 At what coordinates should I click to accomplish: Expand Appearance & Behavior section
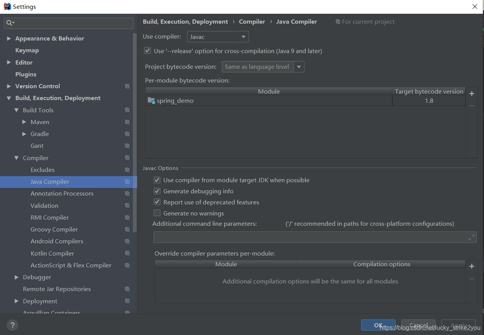pyautogui.click(x=9, y=39)
